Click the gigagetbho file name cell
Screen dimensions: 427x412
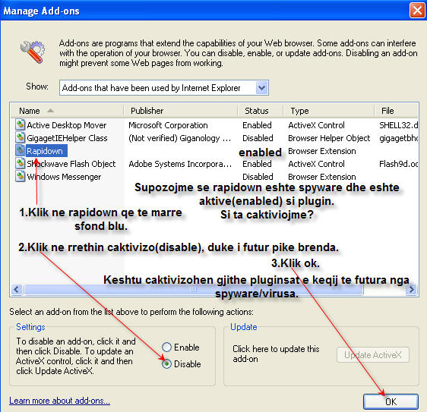398,138
